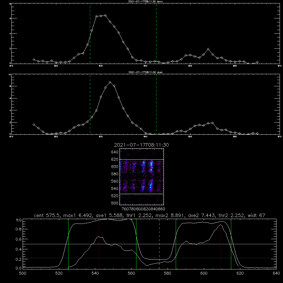The width and height of the screenshot is (283, 283).
Task: Click the '640' label on bottom plot x-axis
Action: [x=276, y=273]
